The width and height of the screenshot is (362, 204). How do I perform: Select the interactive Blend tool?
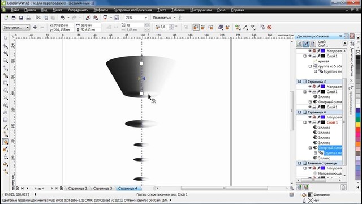(x=6, y=142)
